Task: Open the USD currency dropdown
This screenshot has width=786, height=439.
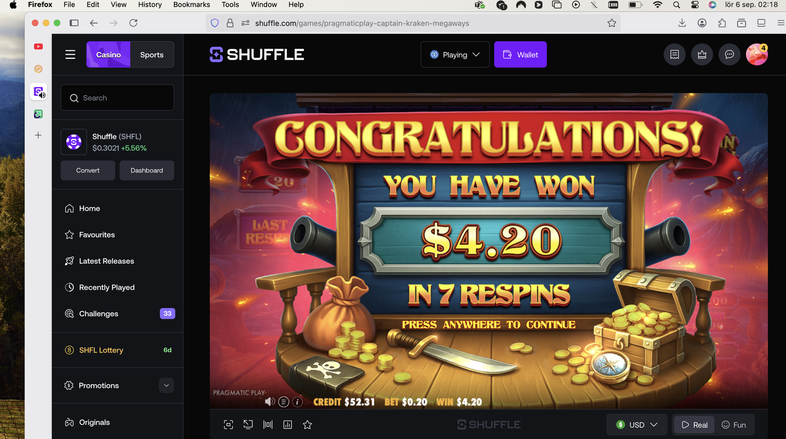Action: click(637, 424)
